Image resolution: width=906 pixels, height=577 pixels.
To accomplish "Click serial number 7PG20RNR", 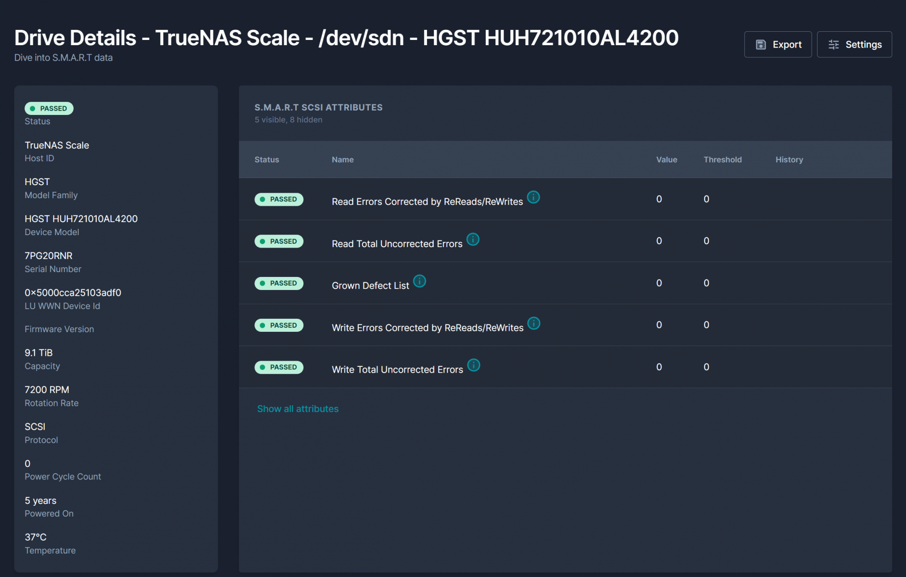I will pyautogui.click(x=49, y=256).
